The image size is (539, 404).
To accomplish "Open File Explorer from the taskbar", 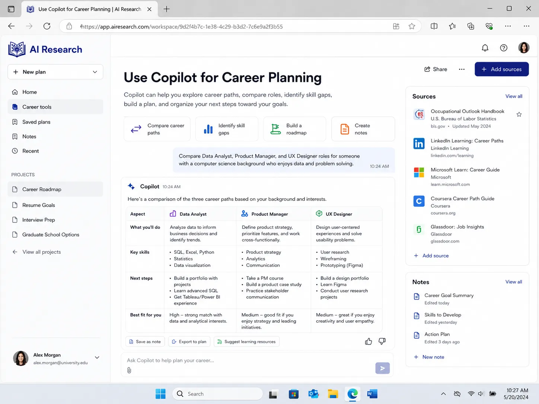I will pos(333,394).
